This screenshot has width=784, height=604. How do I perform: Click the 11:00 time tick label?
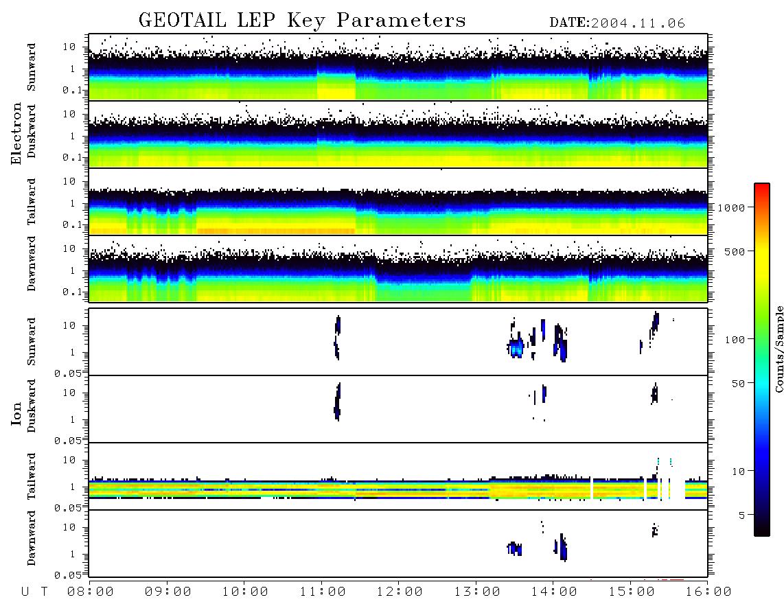point(322,592)
